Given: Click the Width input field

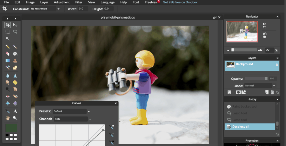Looking at the screenshot, I should [83, 9].
